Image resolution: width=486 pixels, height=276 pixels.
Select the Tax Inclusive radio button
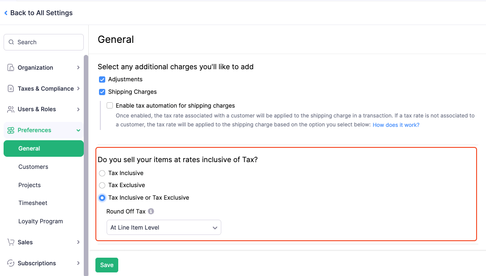click(102, 173)
